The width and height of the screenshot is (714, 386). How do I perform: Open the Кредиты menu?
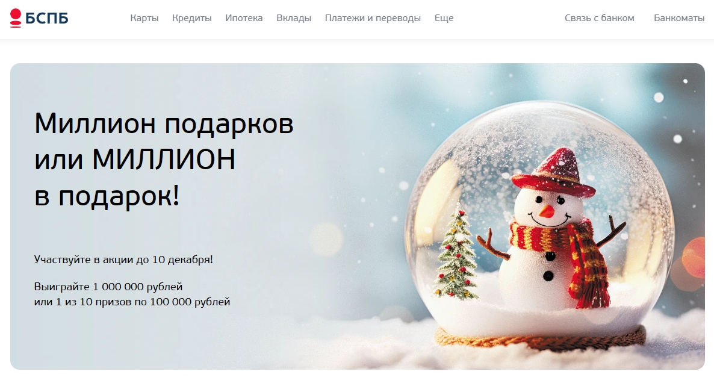click(191, 18)
